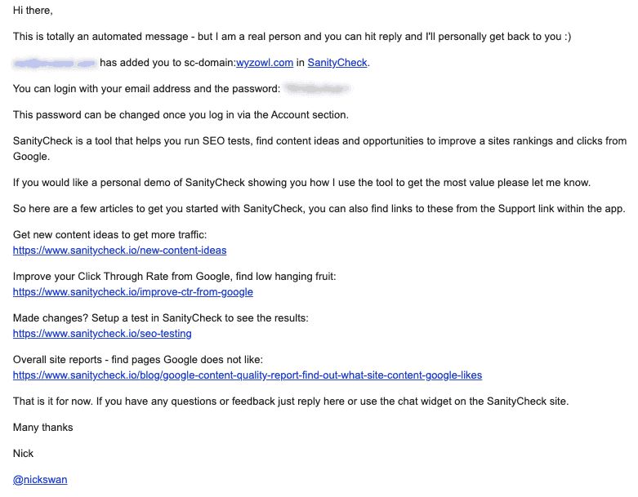
Task: Click the blurred sender name
Action: pos(54,64)
